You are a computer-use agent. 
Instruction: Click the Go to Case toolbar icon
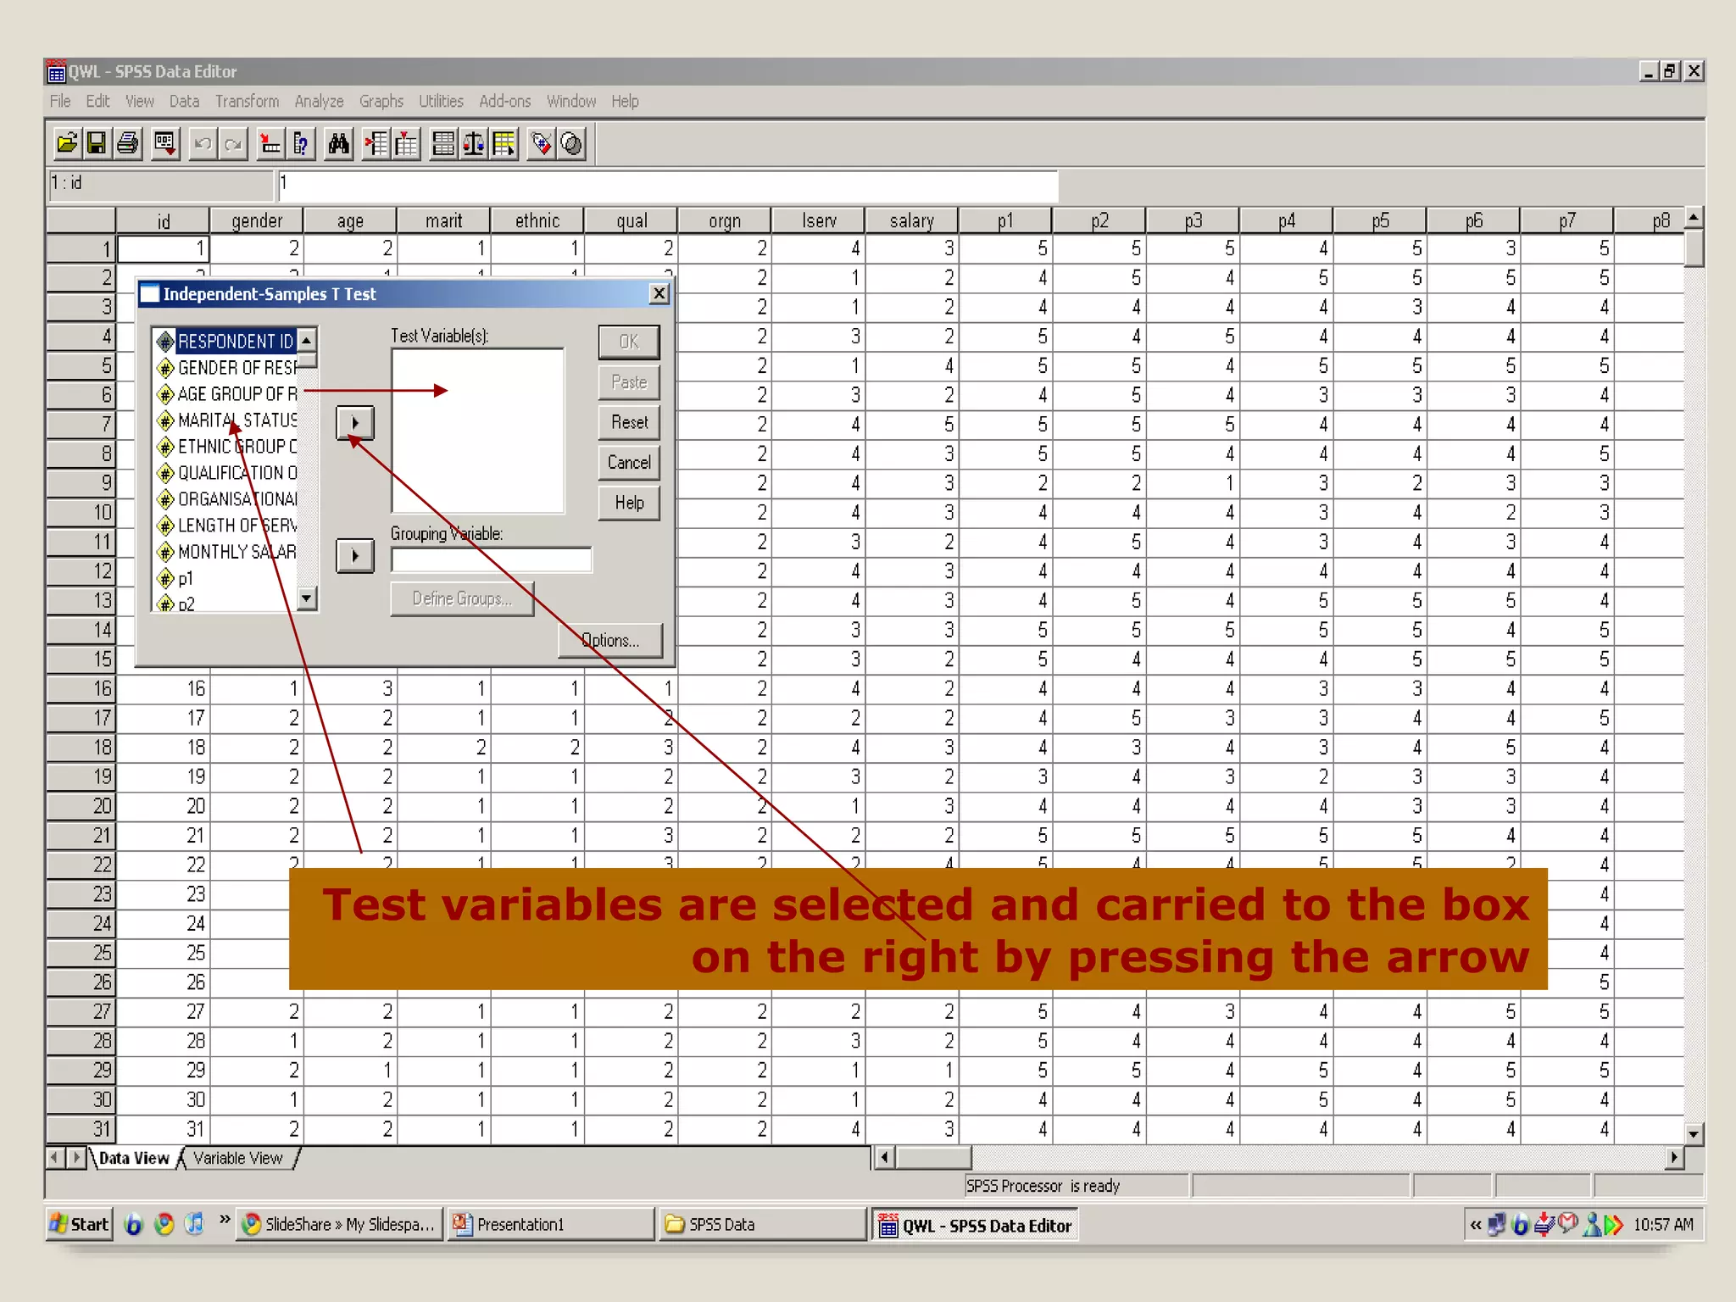[270, 143]
